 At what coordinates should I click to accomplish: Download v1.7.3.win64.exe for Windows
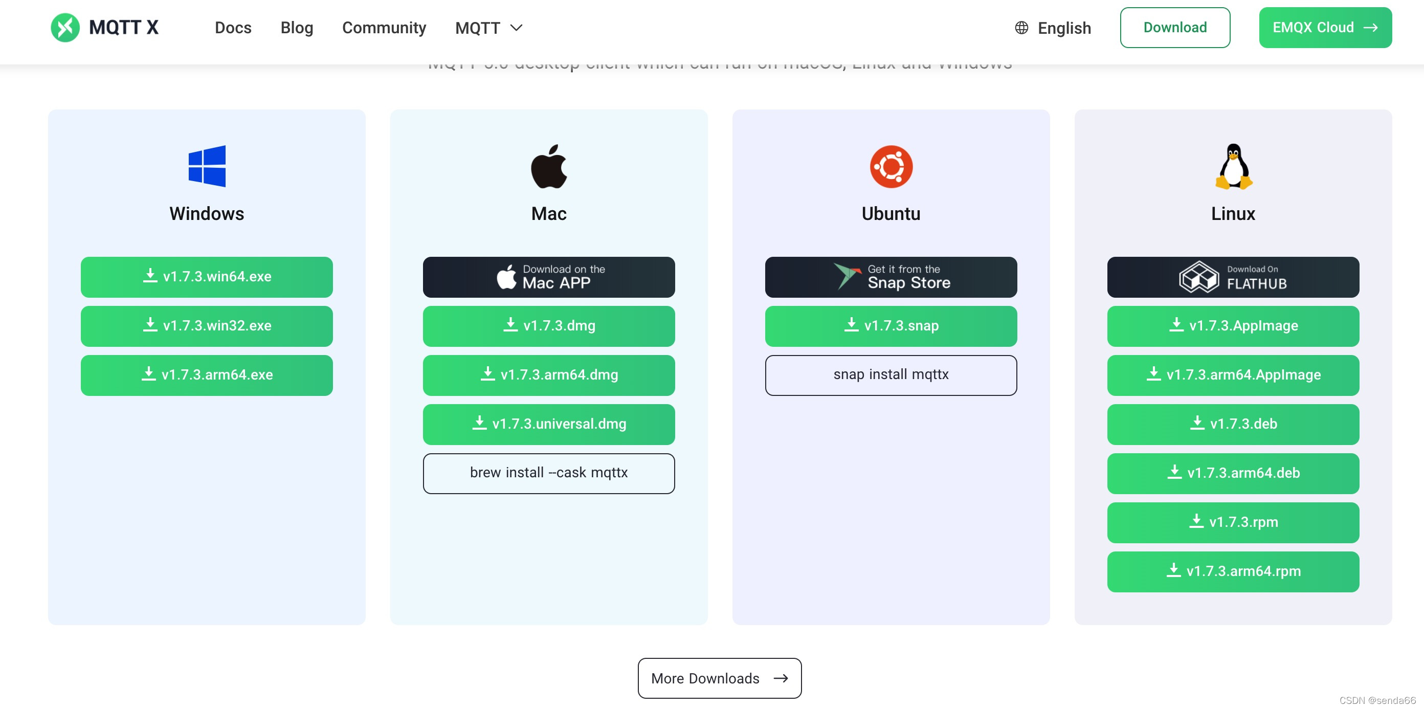(x=206, y=277)
